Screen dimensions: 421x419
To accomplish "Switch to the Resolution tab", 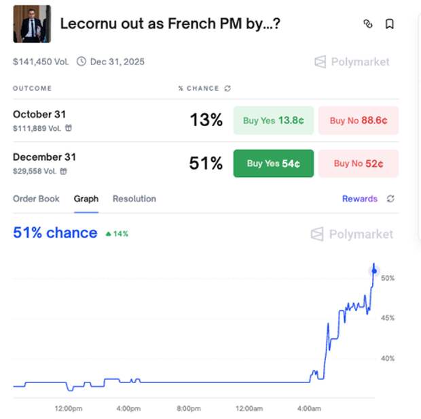I will [x=134, y=199].
